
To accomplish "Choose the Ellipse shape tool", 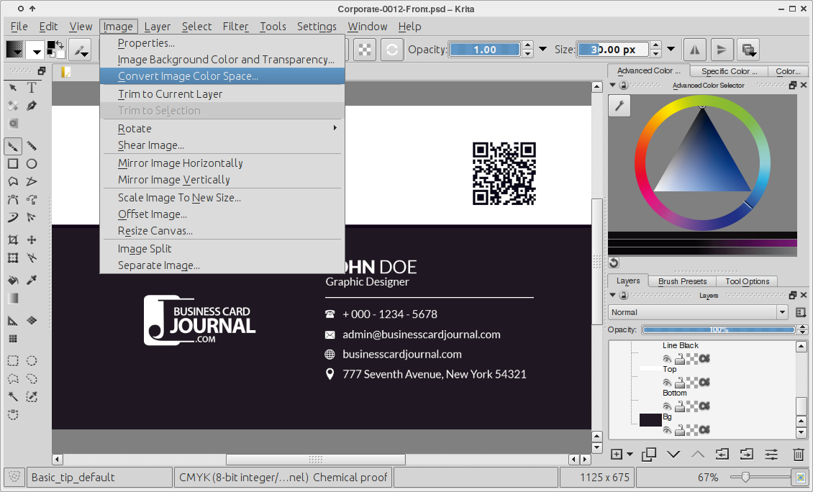I will click(x=32, y=163).
